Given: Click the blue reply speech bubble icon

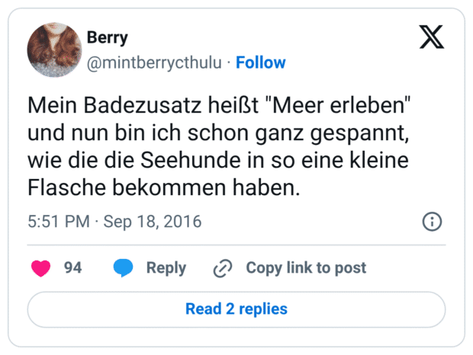Looking at the screenshot, I should pos(124,268).
